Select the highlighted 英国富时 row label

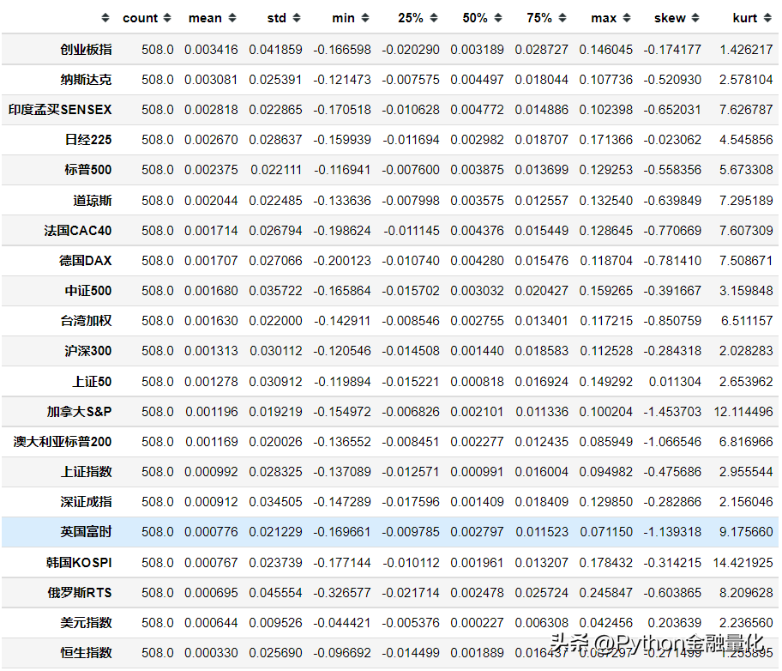86,532
